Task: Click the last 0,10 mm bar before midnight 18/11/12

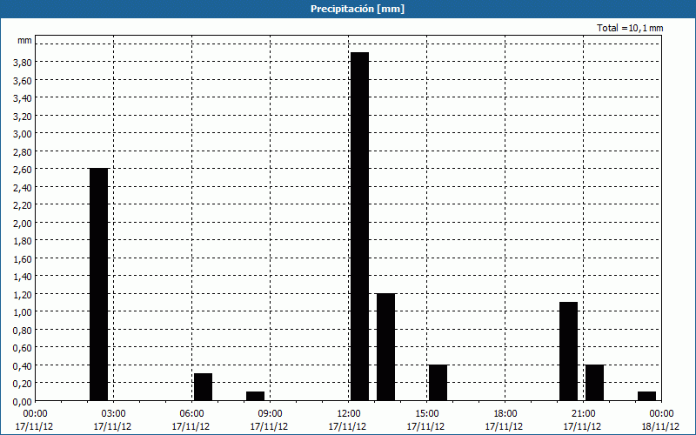Action: (646, 396)
